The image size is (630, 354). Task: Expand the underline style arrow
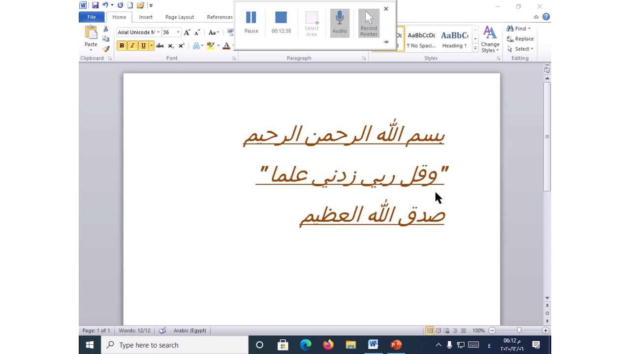point(151,46)
